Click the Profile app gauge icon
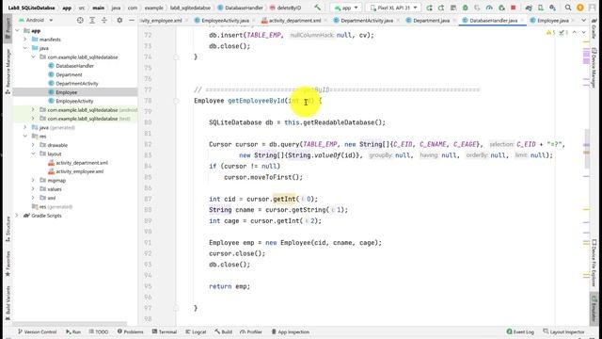Image resolution: width=602 pixels, height=339 pixels. click(x=489, y=8)
